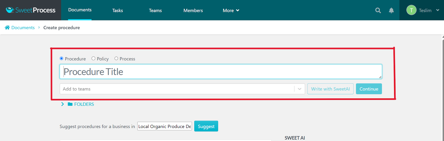The image size is (444, 141).
Task: Click the Documents breadcrumb link
Action: point(23,28)
